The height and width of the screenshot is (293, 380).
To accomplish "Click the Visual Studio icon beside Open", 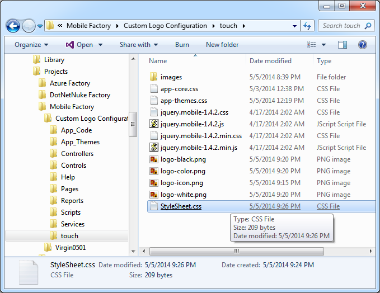I will point(70,45).
